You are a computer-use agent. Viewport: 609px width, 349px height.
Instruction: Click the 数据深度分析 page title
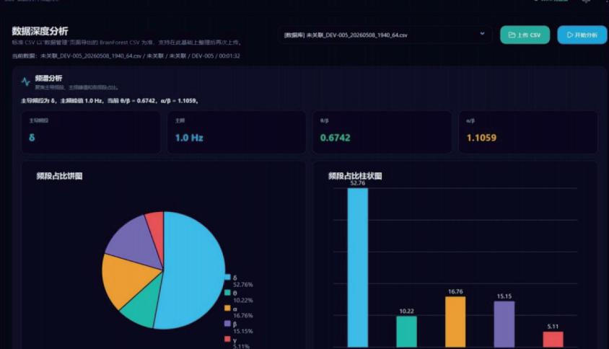click(x=40, y=31)
